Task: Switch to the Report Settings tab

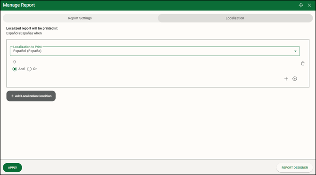Action: (80, 18)
